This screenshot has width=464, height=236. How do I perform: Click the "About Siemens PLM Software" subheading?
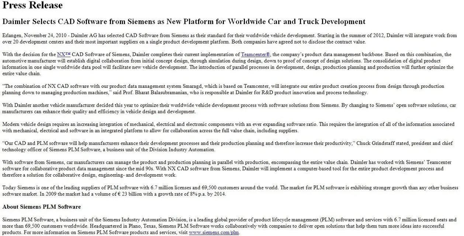41,207
